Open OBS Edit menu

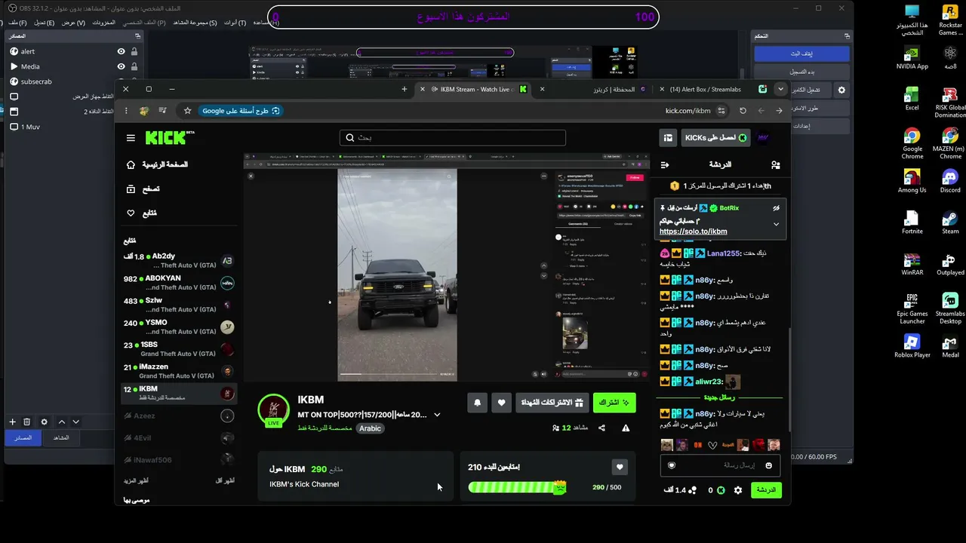(45, 23)
